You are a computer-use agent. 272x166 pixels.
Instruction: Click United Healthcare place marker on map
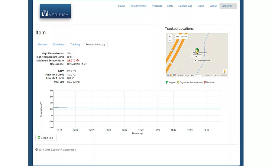coord(195,61)
